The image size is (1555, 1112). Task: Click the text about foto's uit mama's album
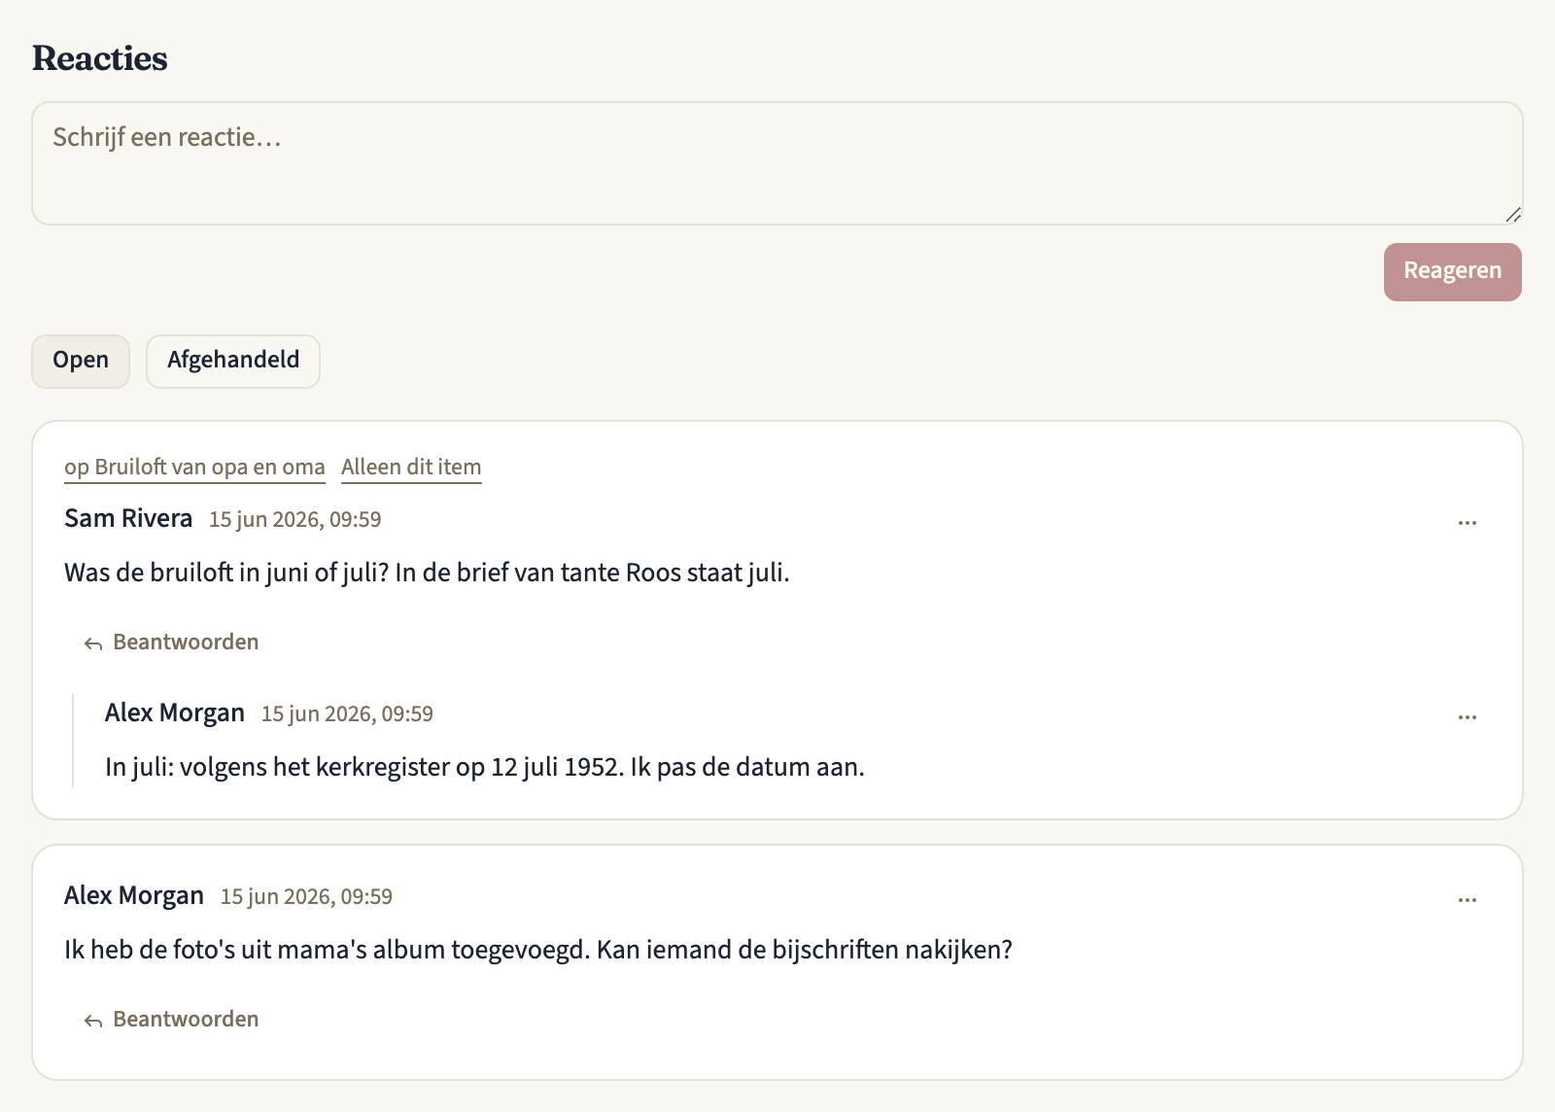pos(538,950)
